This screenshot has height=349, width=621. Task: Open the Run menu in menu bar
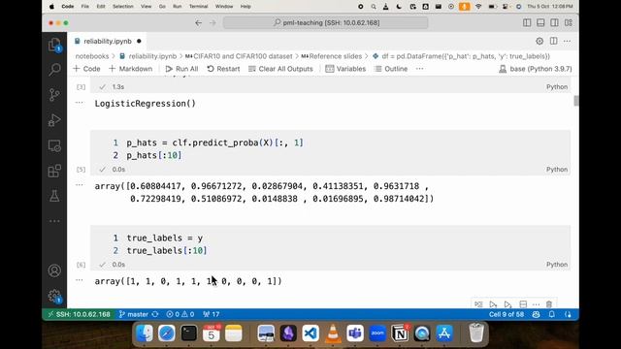coord(177,7)
